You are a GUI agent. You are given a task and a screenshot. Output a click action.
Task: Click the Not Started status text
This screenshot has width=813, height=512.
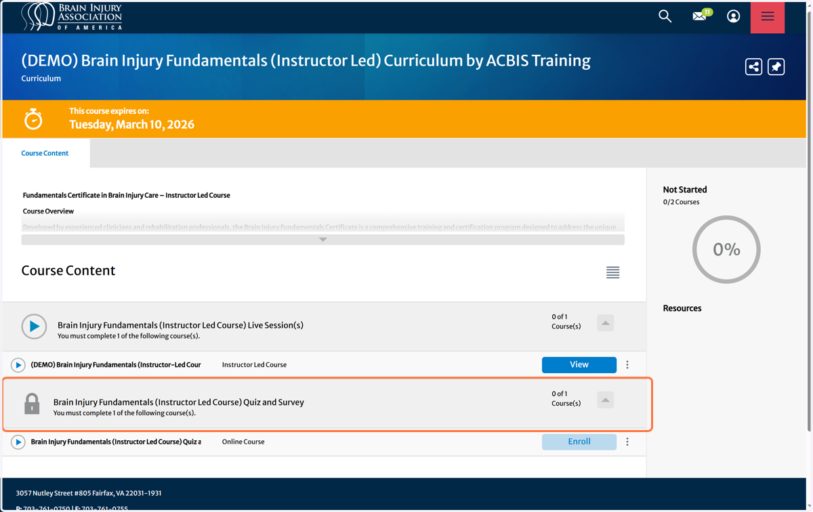pos(685,190)
